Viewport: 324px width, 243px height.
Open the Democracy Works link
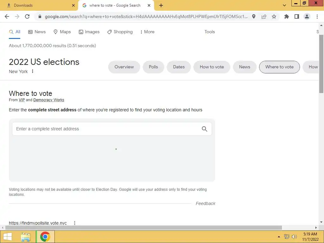(49, 100)
